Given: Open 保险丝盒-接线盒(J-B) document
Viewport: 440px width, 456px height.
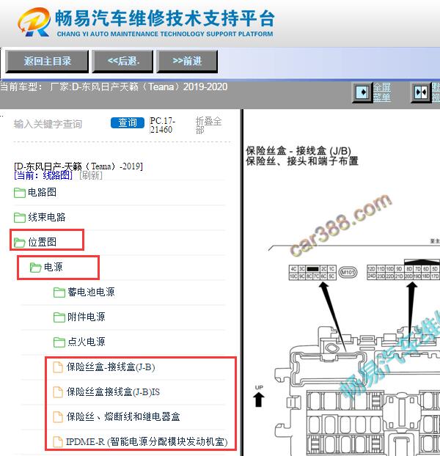Looking at the screenshot, I should [111, 367].
